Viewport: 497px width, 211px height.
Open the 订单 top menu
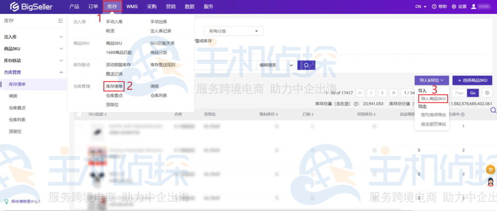click(x=93, y=6)
